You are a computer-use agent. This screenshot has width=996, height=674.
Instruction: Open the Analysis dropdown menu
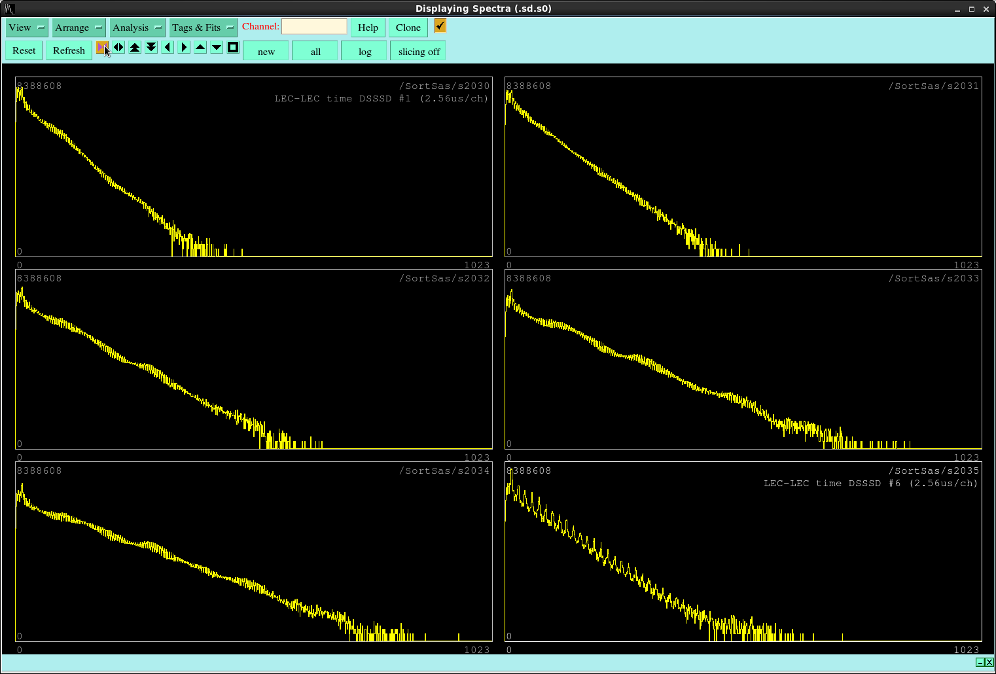tap(137, 27)
